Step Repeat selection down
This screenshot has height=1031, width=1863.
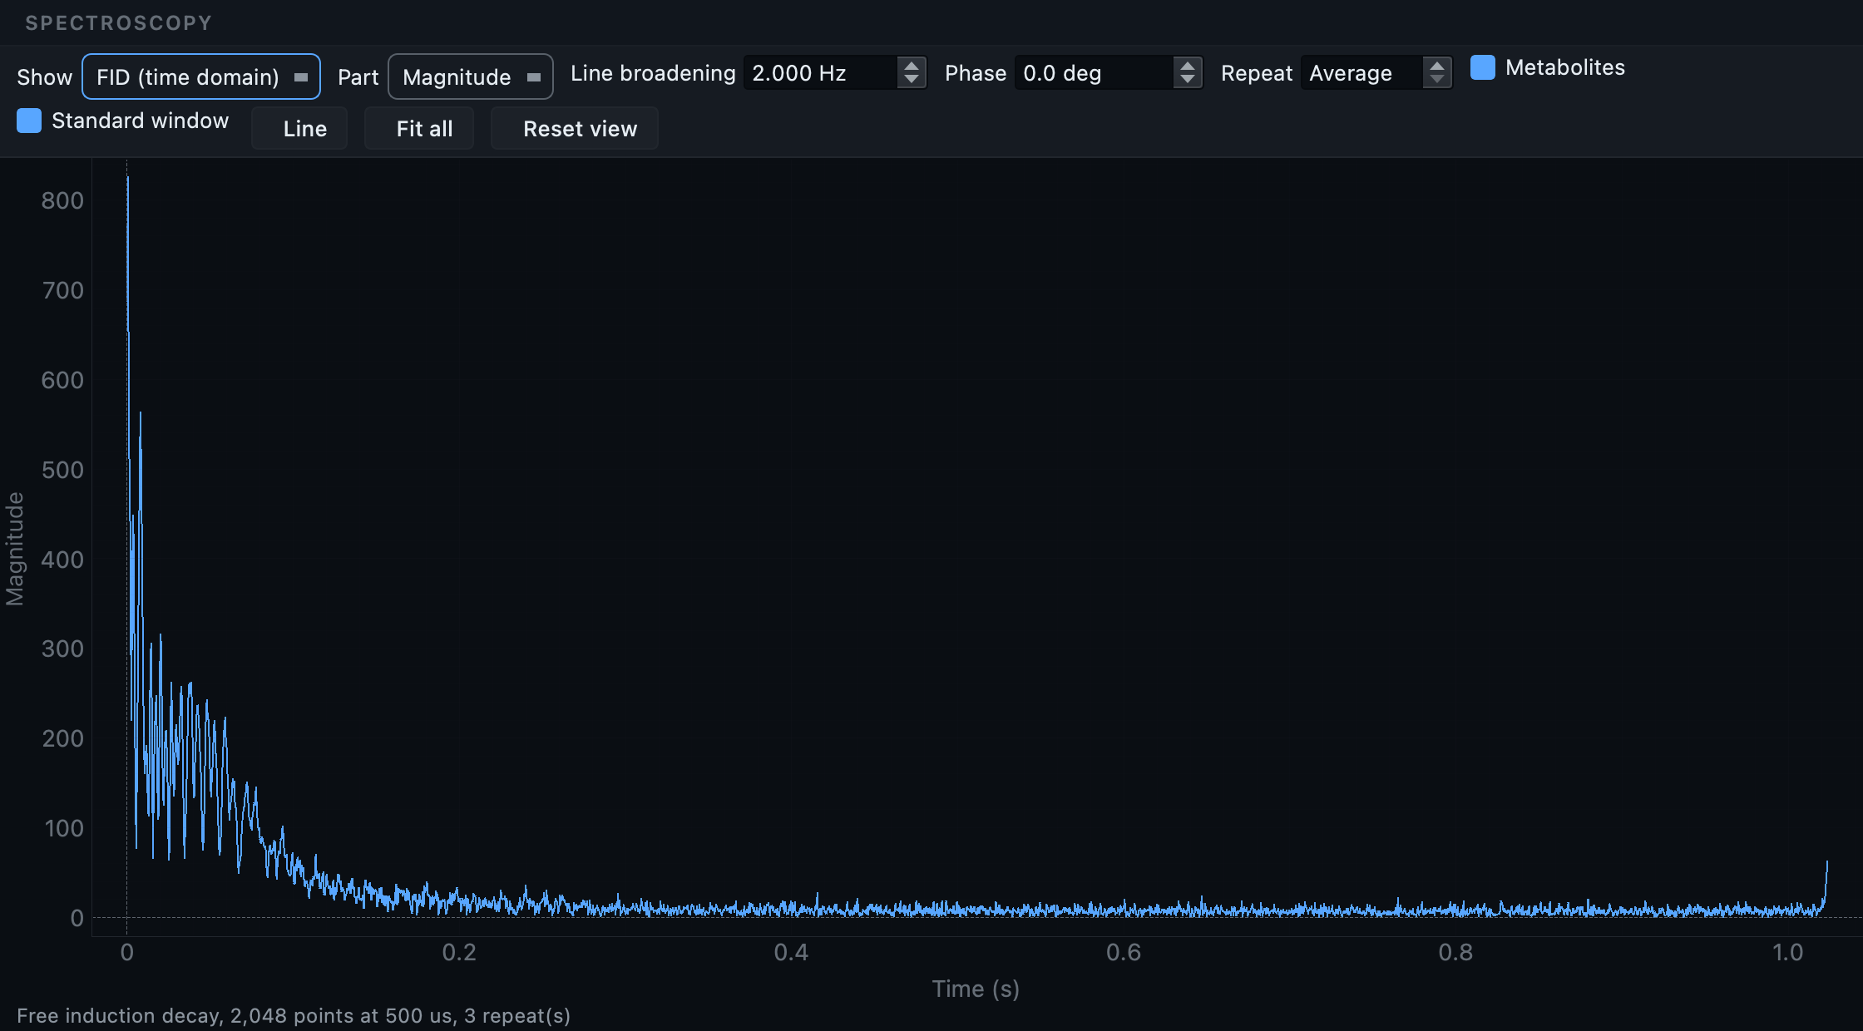(x=1437, y=81)
